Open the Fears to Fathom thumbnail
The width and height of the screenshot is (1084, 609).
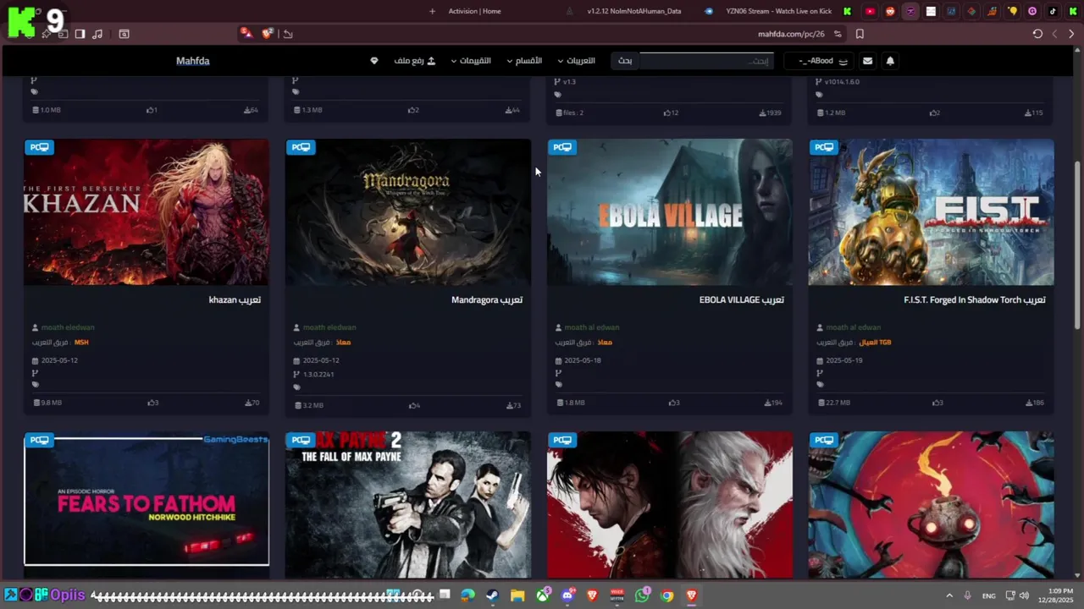point(147,505)
